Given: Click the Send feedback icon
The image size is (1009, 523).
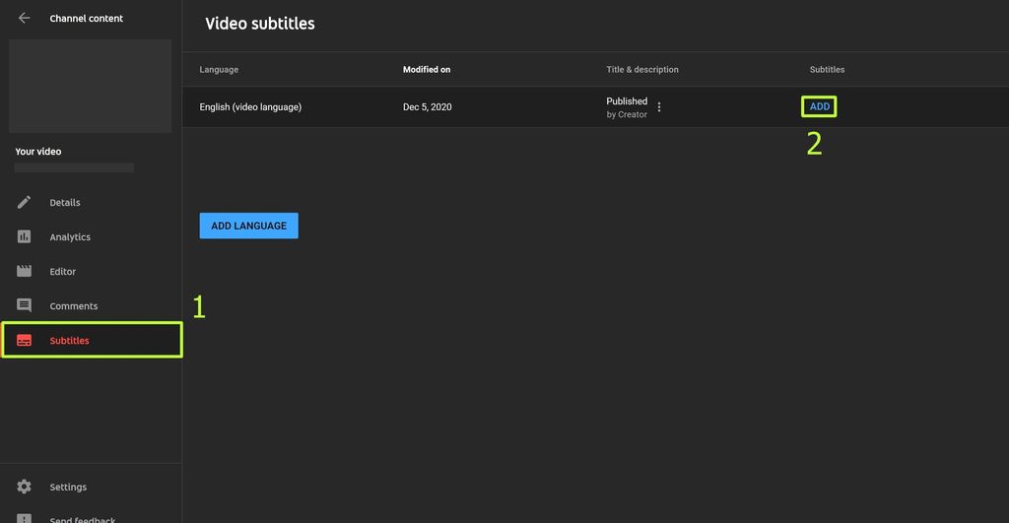Looking at the screenshot, I should [x=25, y=518].
